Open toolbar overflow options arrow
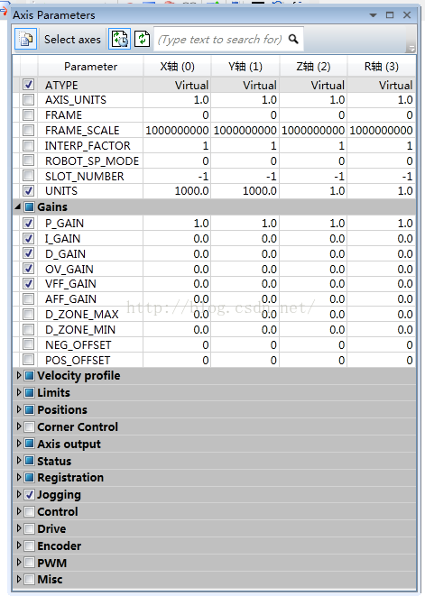 (x=411, y=49)
